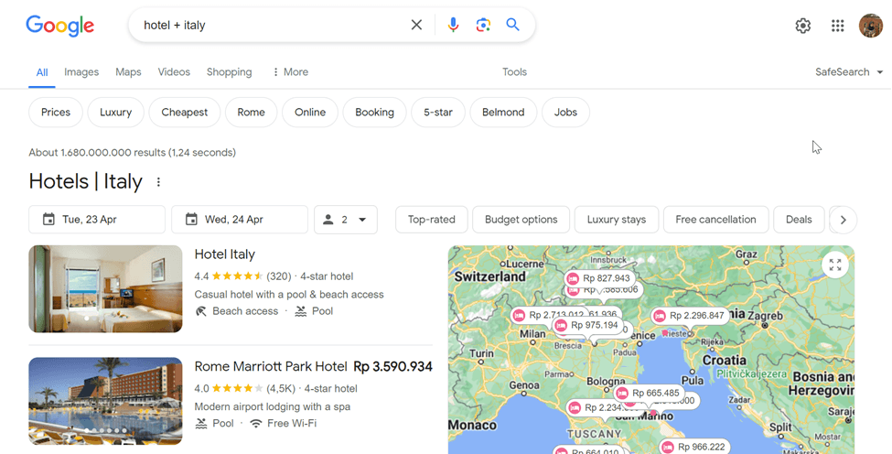892x454 pixels.
Task: Click the Hotel Italy room photo
Action: [106, 289]
